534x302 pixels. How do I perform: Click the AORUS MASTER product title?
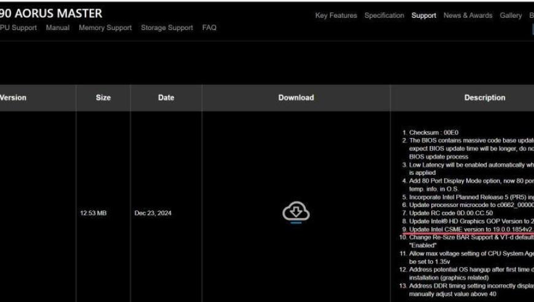click(x=51, y=14)
